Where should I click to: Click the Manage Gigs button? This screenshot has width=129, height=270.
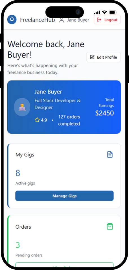64,196
